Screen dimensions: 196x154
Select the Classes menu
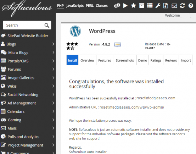[x=102, y=6]
